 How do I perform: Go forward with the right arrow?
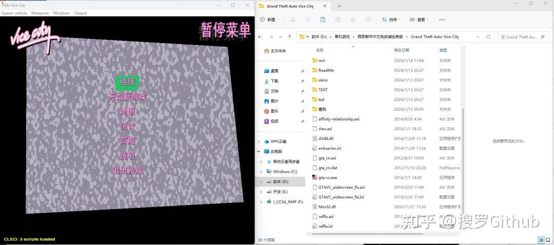[x=271, y=37]
